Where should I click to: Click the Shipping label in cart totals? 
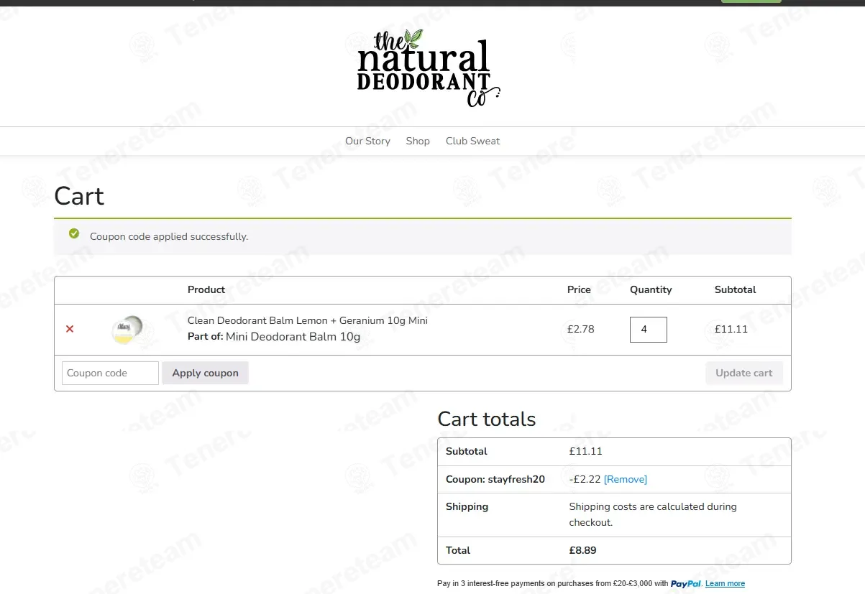pyautogui.click(x=467, y=506)
